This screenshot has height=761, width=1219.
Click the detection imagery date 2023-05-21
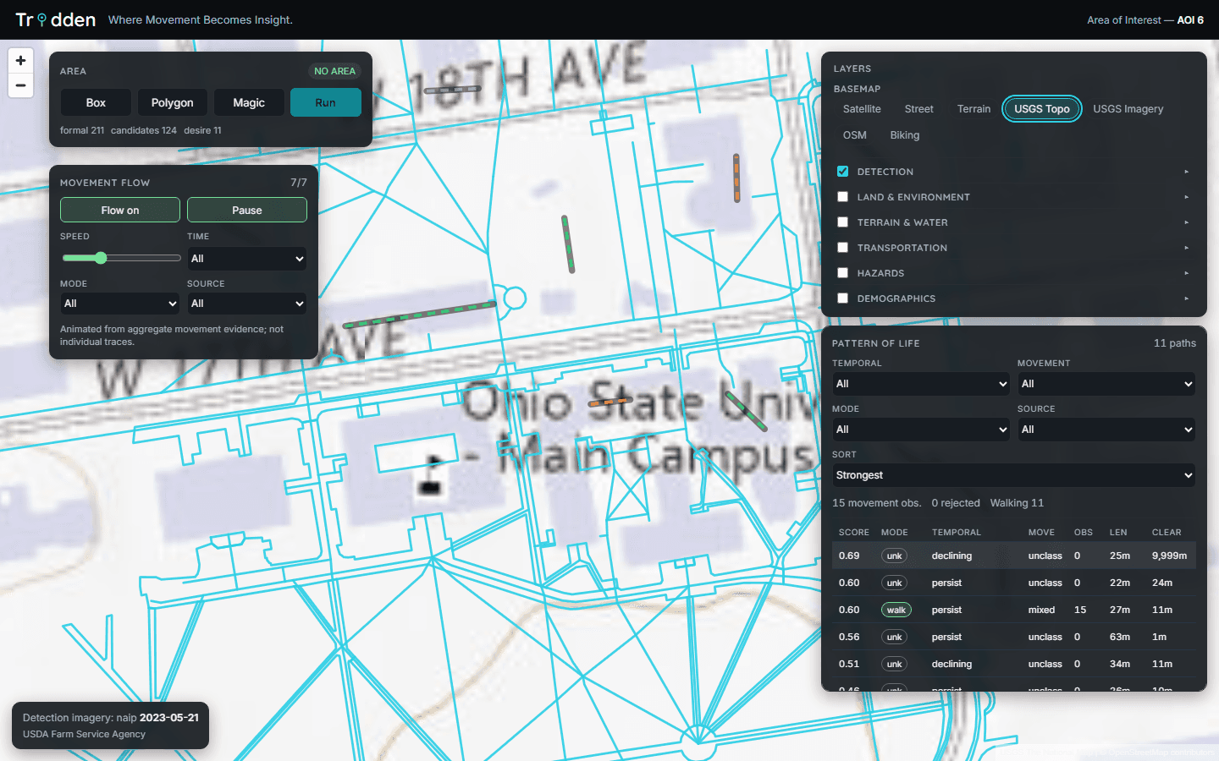(x=169, y=717)
